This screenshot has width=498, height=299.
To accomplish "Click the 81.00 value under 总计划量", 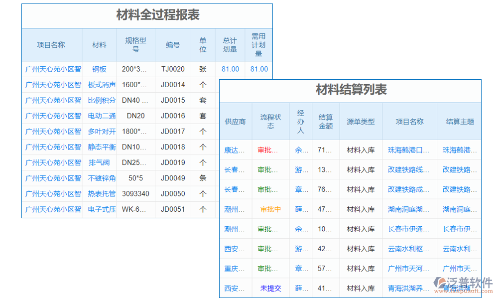I will [x=230, y=69].
